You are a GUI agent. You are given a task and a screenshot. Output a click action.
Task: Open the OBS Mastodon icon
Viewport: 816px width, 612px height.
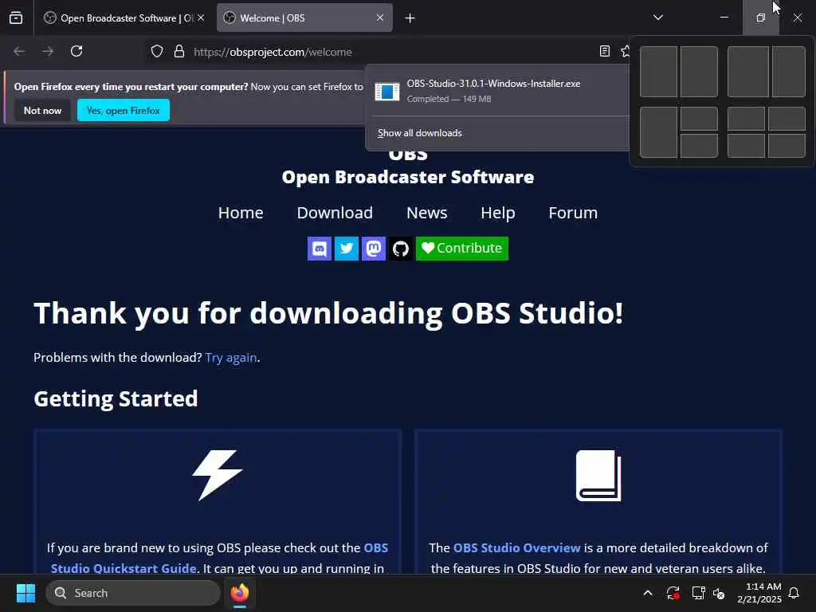pyautogui.click(x=374, y=249)
